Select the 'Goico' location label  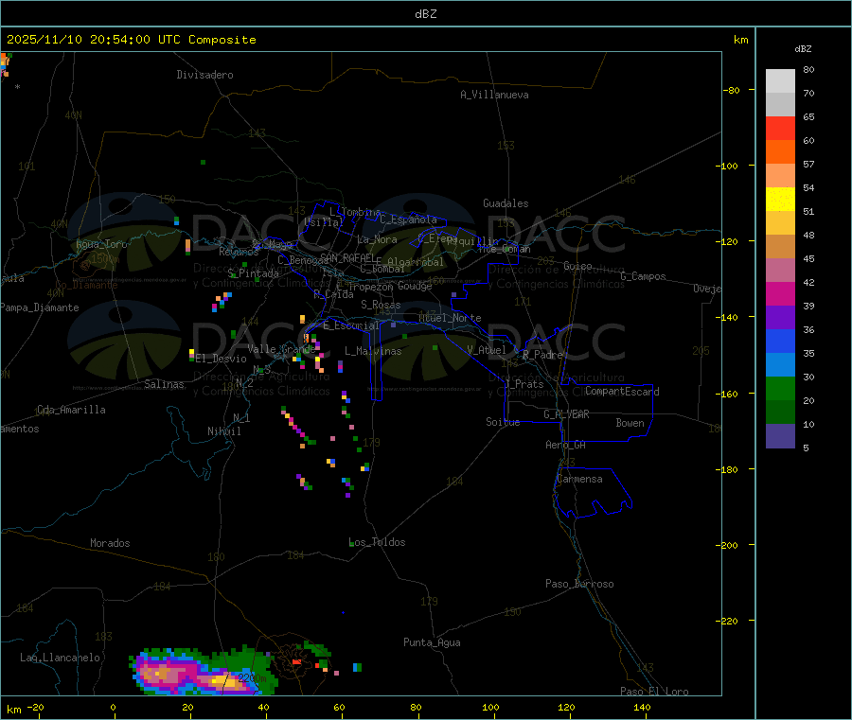(577, 266)
